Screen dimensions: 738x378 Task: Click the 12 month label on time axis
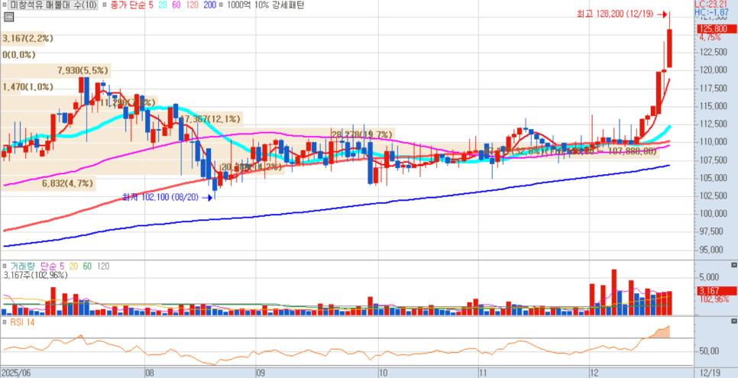(593, 373)
